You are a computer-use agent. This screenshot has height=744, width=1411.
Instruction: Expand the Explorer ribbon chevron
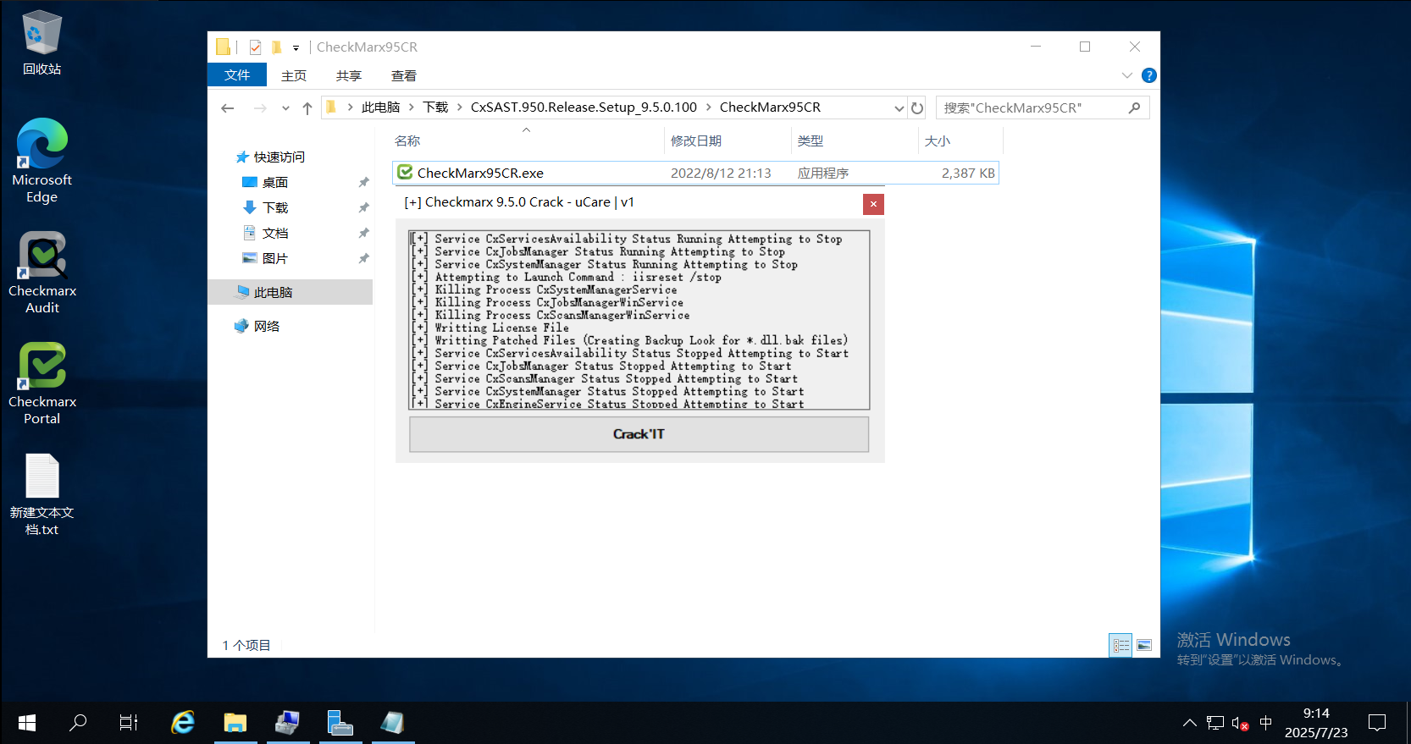[1127, 75]
